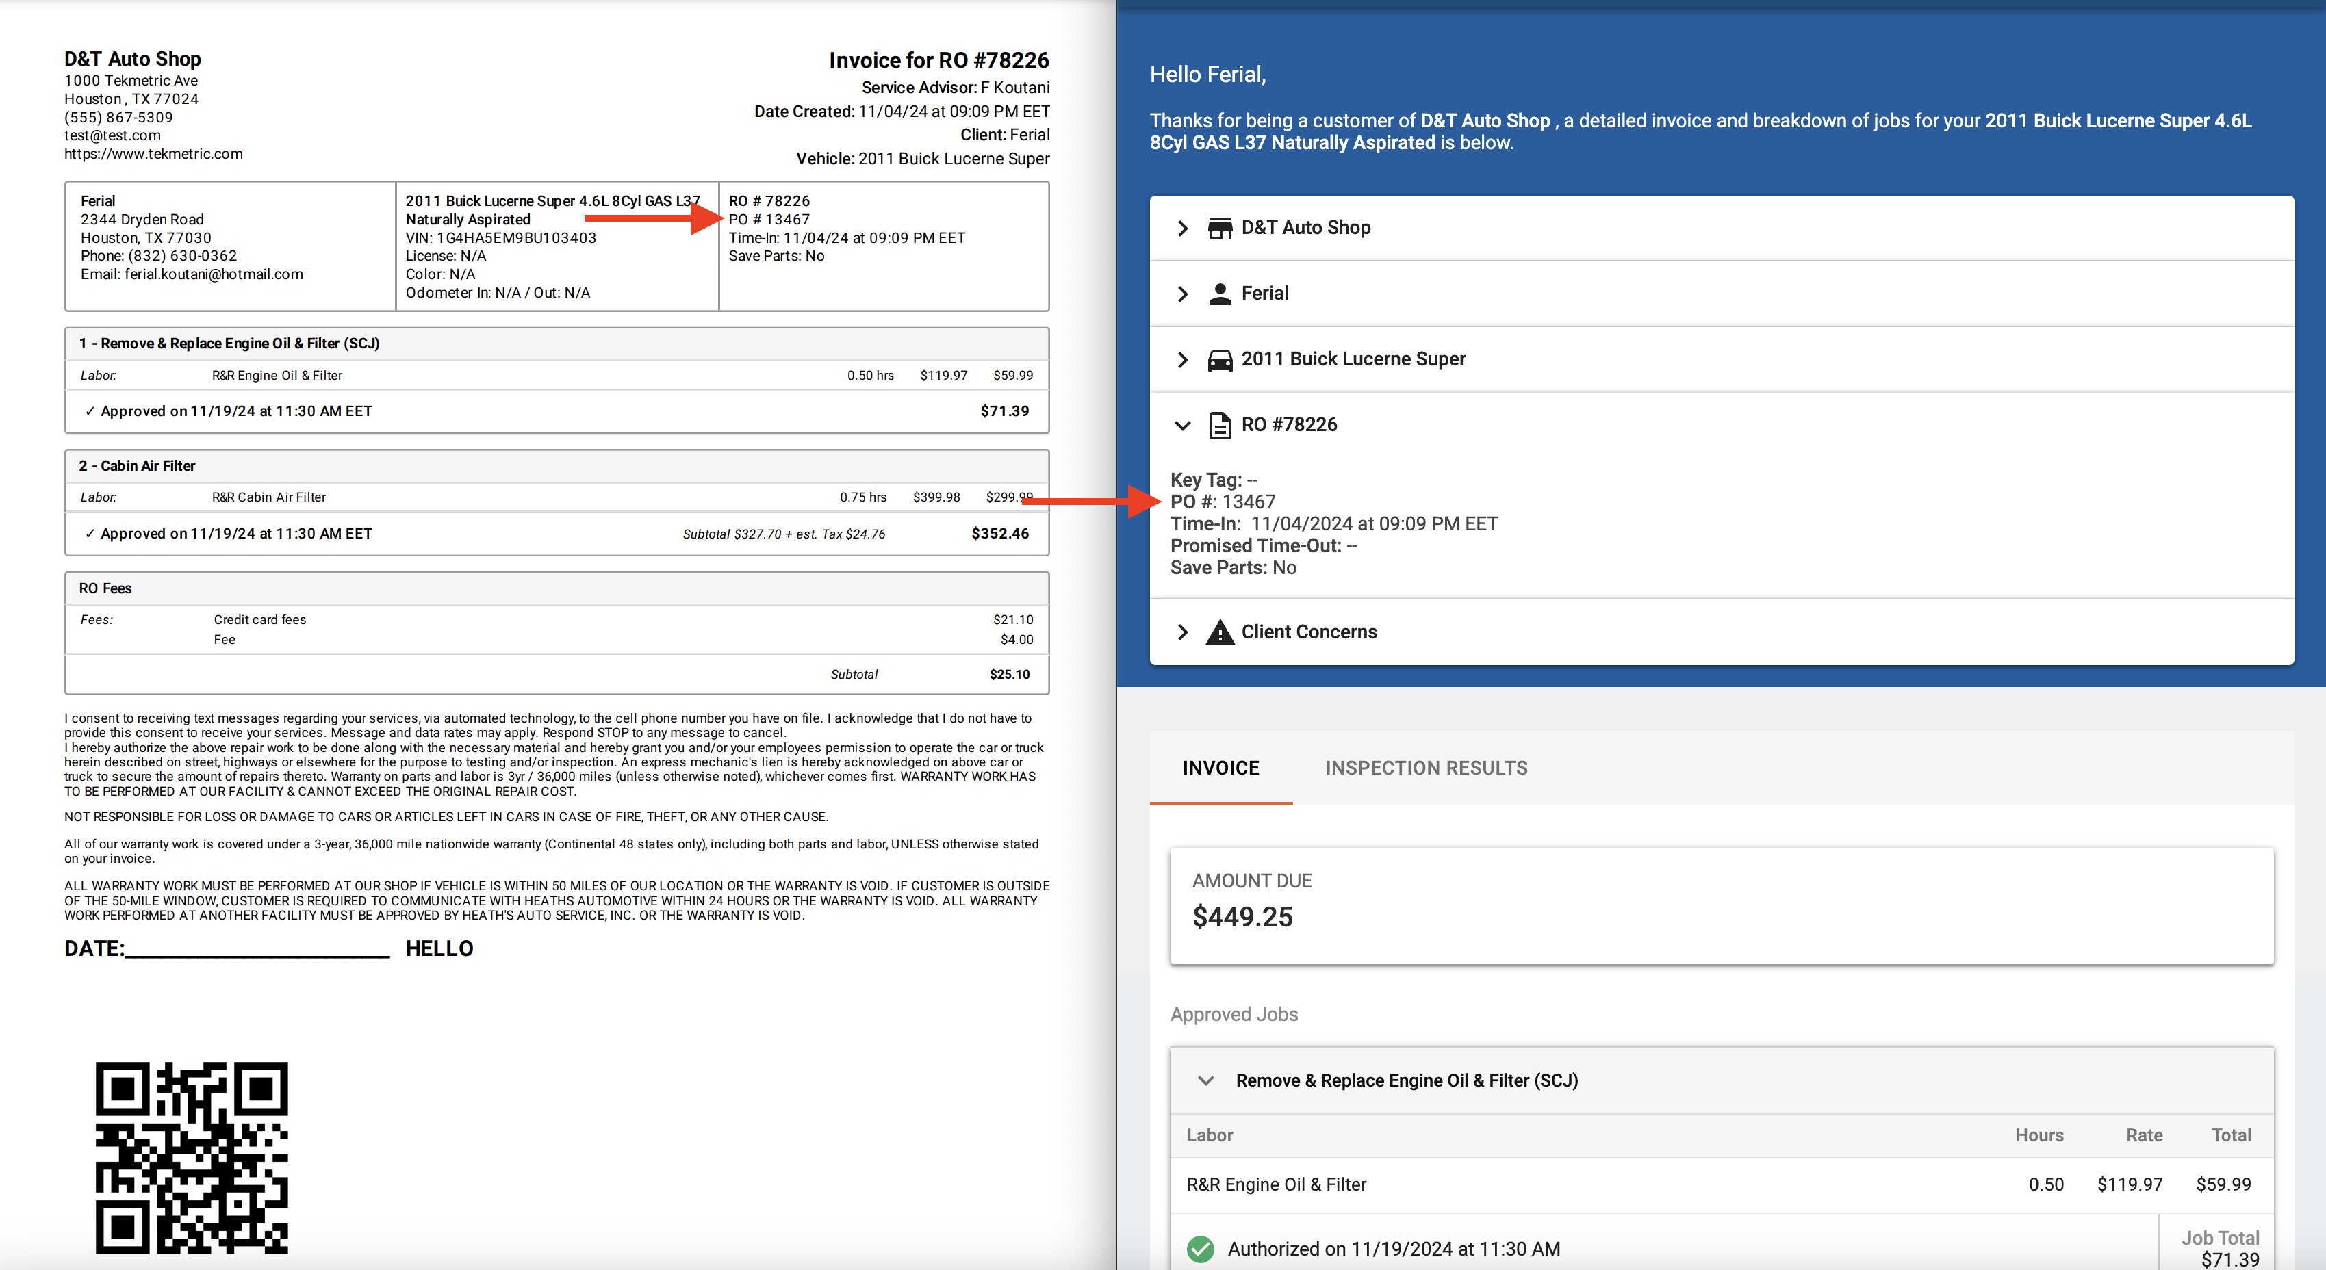The width and height of the screenshot is (2326, 1270).
Task: Click the Amount Due $449.25 card
Action: pos(1720,905)
